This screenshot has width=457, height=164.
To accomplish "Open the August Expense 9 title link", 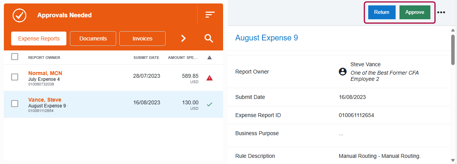I will tap(266, 38).
